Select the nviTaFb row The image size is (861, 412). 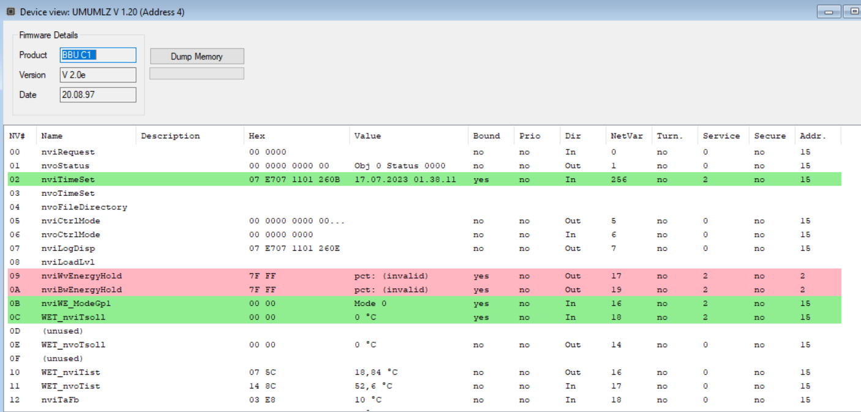click(423, 400)
